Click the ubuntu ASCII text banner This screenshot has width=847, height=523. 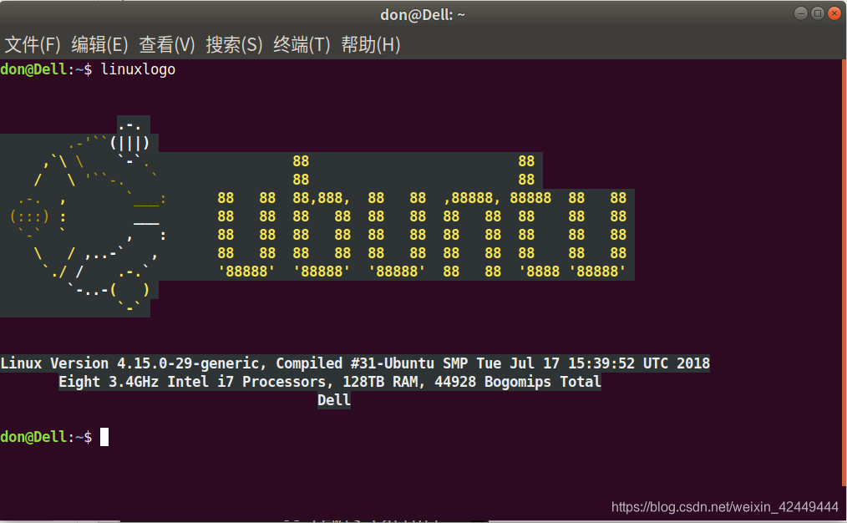pyautogui.click(x=422, y=216)
